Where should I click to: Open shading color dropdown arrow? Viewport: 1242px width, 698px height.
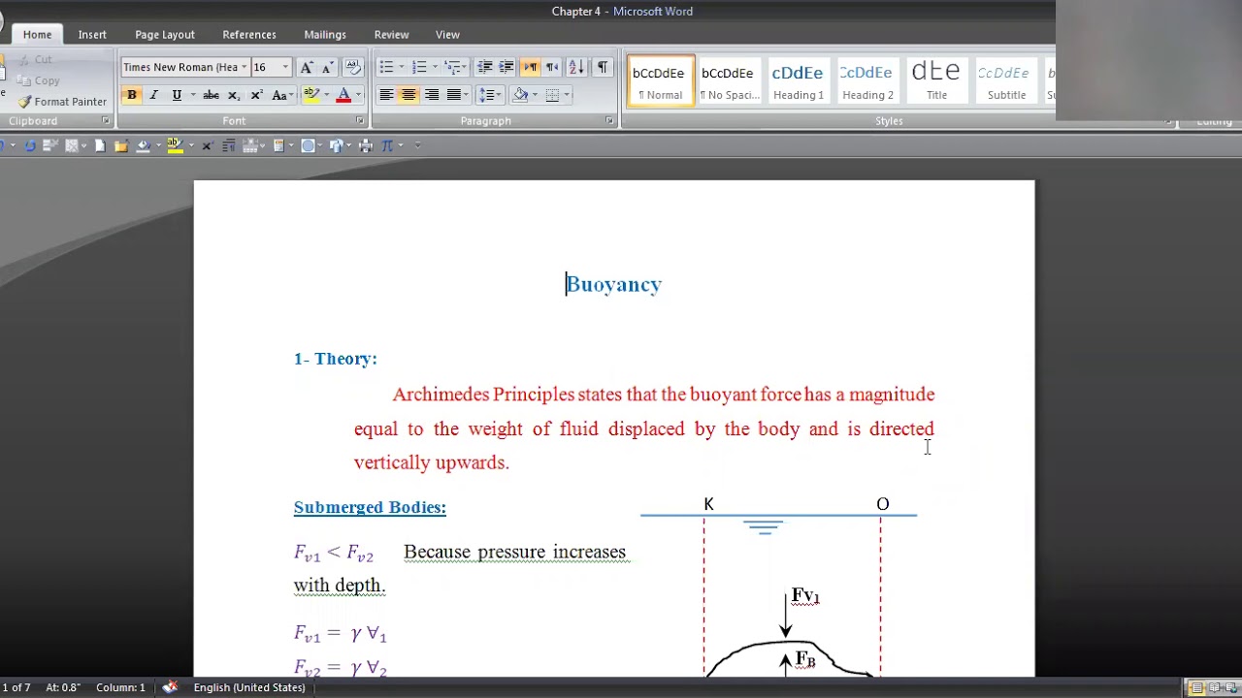[536, 95]
